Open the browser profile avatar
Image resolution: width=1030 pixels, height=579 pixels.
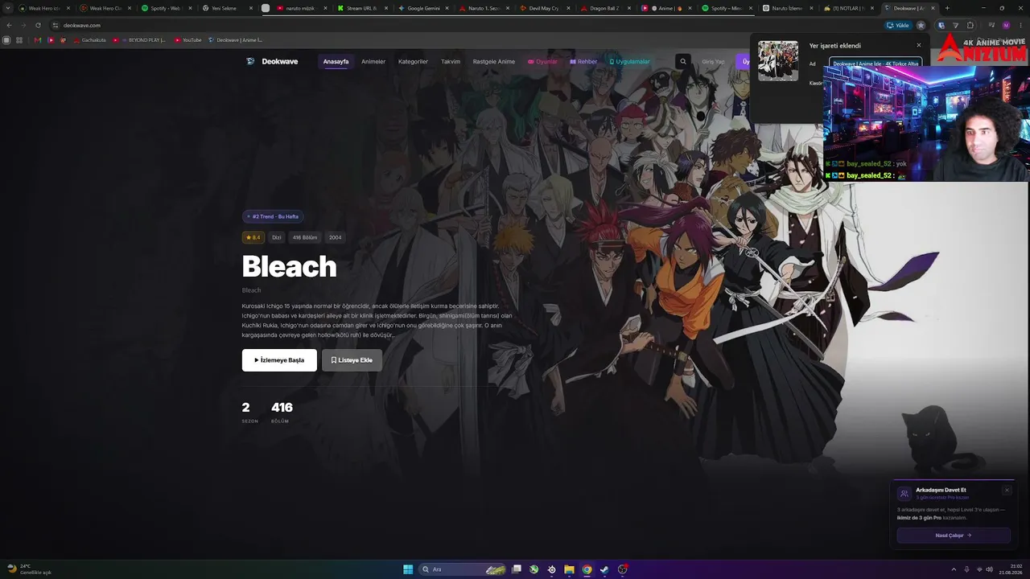(x=1006, y=25)
